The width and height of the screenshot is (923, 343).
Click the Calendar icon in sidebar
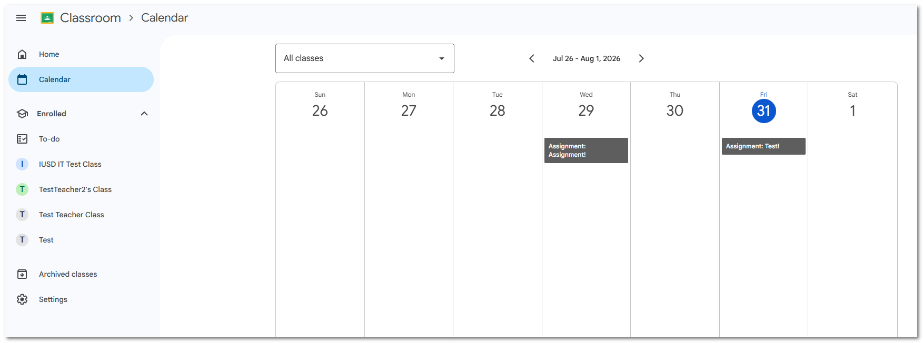pyautogui.click(x=22, y=79)
